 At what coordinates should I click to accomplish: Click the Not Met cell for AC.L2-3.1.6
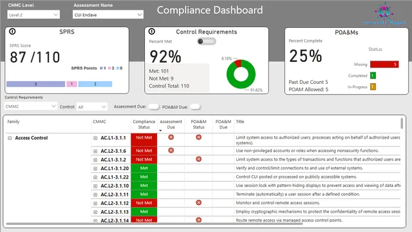coord(144,151)
